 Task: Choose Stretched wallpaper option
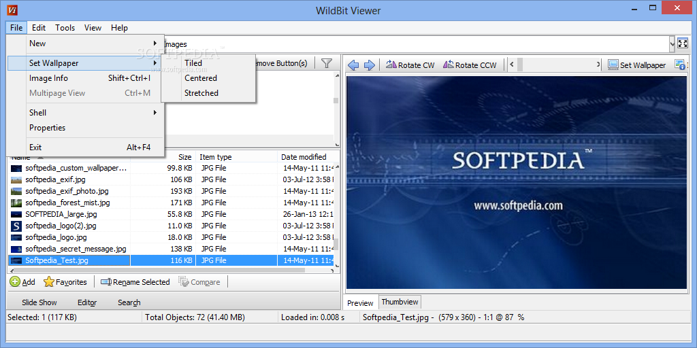coord(208,93)
